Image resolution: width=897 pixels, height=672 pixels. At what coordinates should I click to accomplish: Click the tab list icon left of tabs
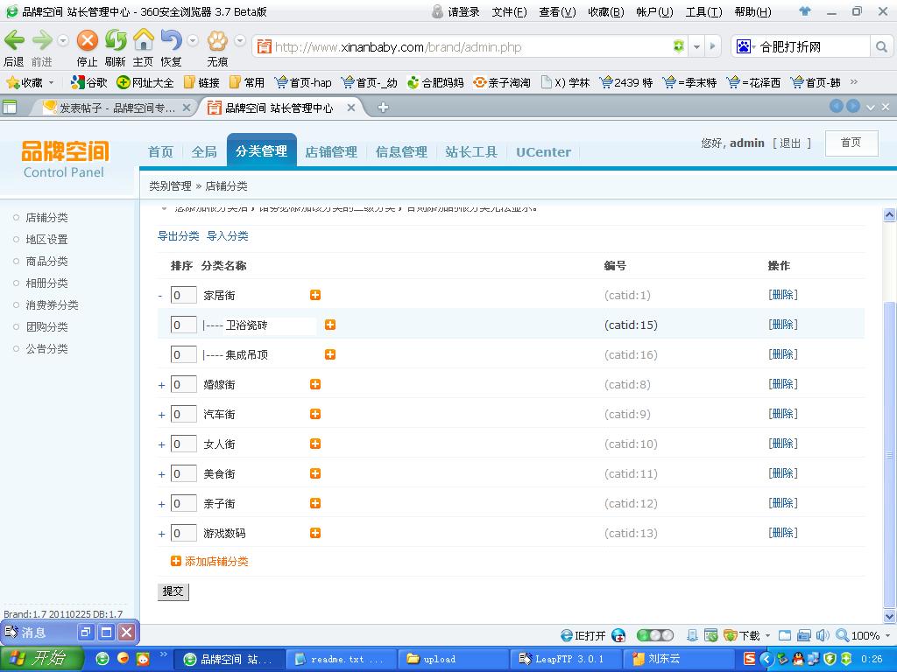(x=10, y=107)
